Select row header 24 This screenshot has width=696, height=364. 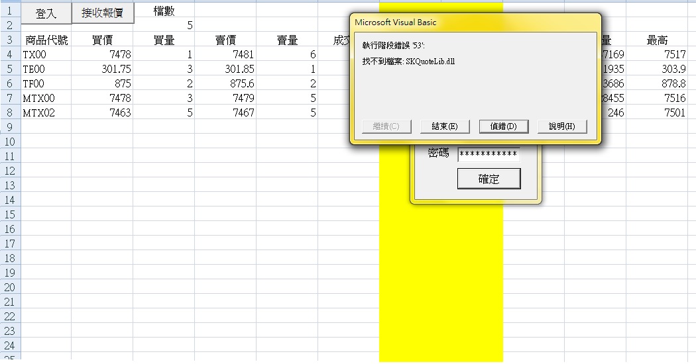tap(10, 345)
